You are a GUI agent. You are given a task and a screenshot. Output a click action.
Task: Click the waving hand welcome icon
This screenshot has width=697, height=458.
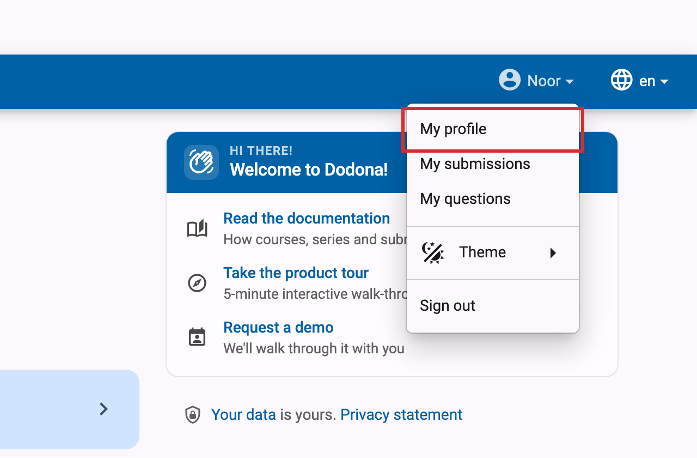pos(201,162)
